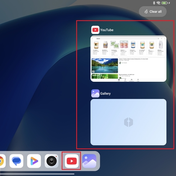
Task: Tap the Wi-Fi status icon
Action: coord(158,3)
